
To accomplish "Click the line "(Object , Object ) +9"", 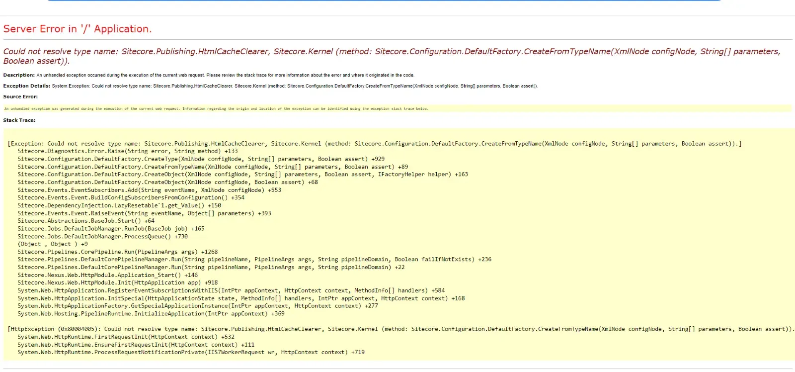I will pos(53,244).
